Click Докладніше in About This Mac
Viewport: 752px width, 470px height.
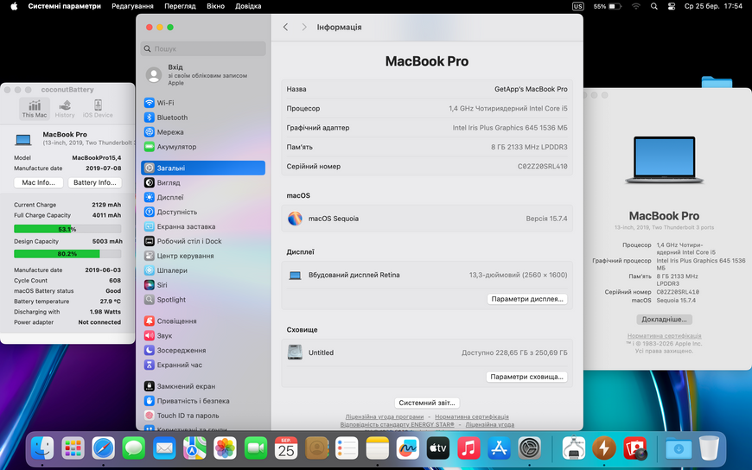(664, 319)
